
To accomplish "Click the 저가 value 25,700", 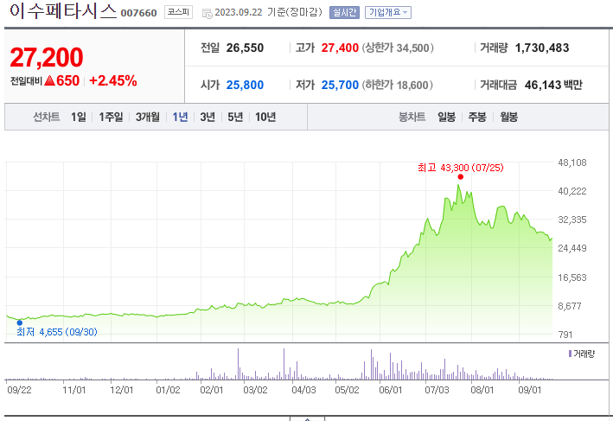I will 340,85.
